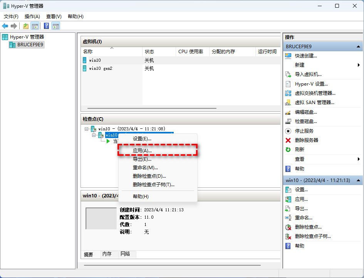This screenshot has width=364, height=278.
Task: Switch to the 摘要 tab
Action: [89, 254]
